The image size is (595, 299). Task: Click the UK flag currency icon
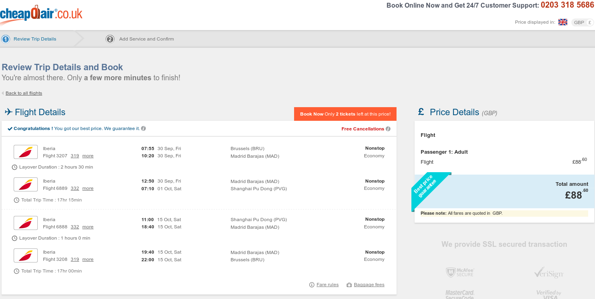[562, 22]
